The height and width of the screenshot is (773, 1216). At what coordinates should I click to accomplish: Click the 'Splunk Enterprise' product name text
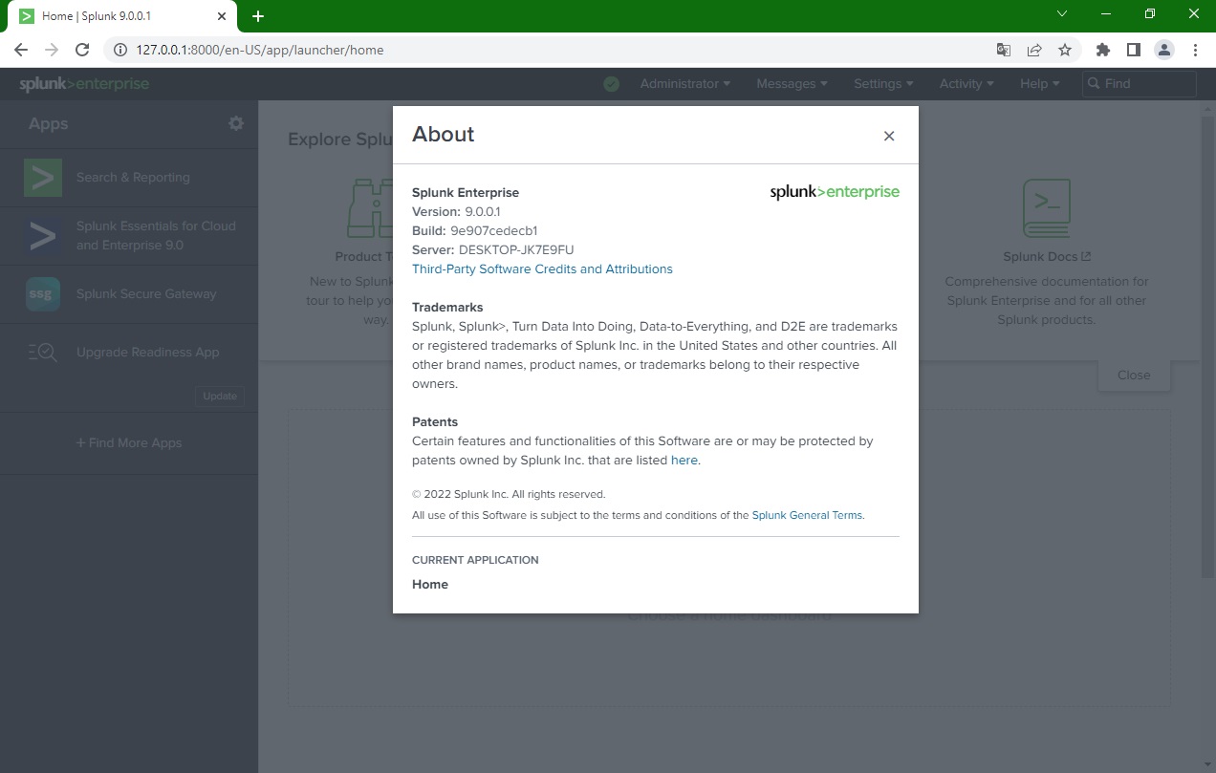click(466, 192)
